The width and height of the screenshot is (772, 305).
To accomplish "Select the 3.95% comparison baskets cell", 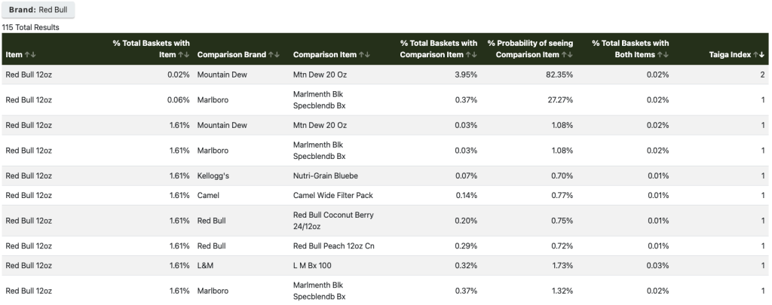I will [x=465, y=75].
